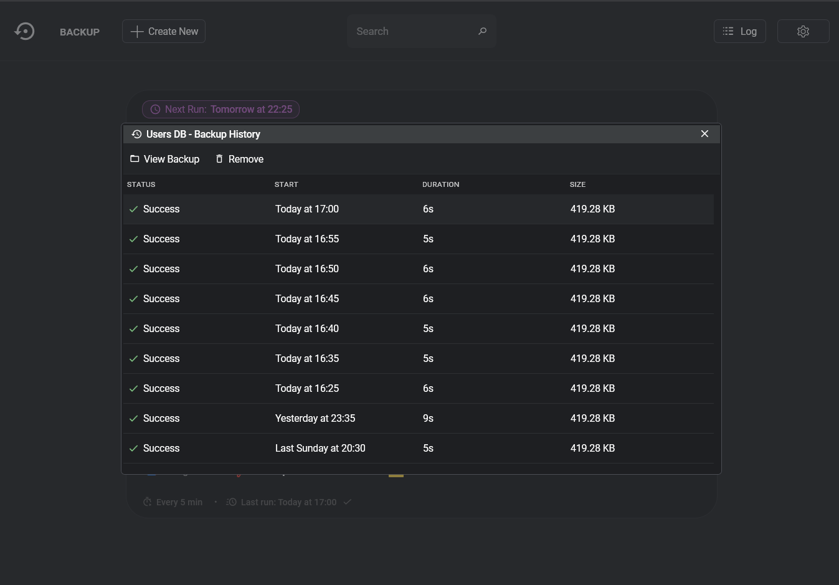
Task: Click the search magnifier icon
Action: (482, 31)
